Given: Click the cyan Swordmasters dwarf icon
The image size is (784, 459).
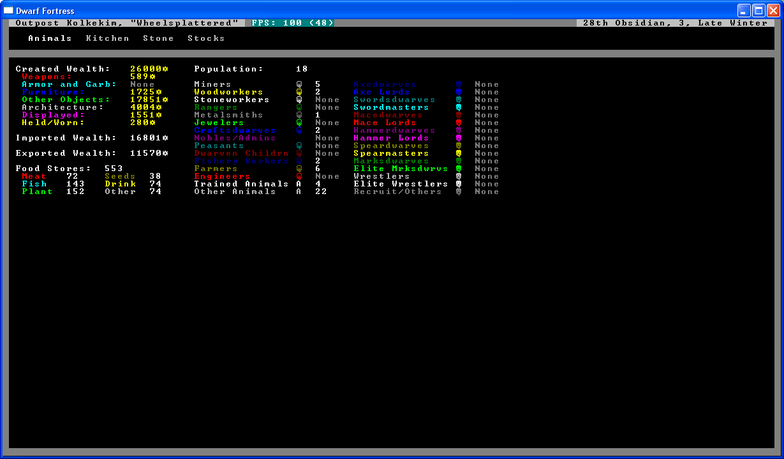Looking at the screenshot, I should point(459,107).
